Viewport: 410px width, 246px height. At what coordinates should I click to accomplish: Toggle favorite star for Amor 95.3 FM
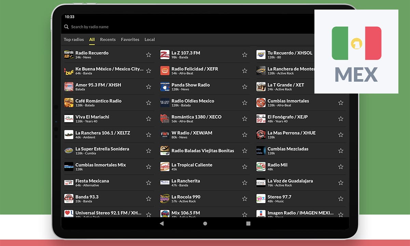click(149, 87)
